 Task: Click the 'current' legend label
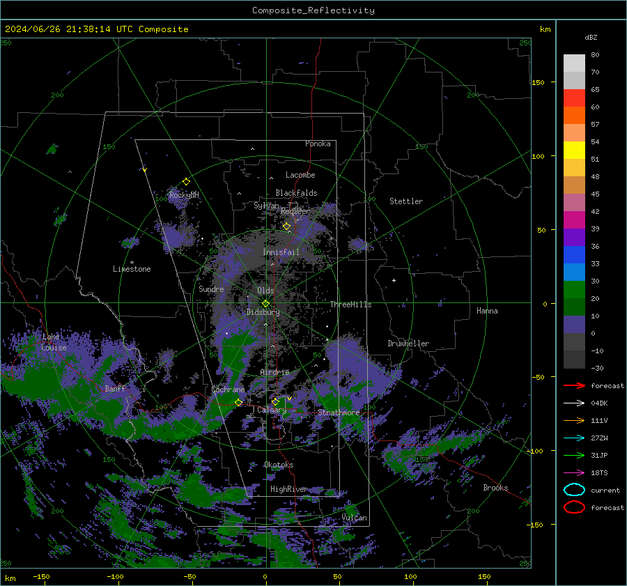[605, 490]
